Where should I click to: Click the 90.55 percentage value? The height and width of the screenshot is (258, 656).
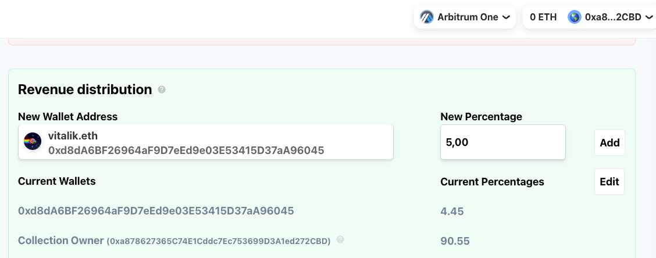pyautogui.click(x=455, y=241)
